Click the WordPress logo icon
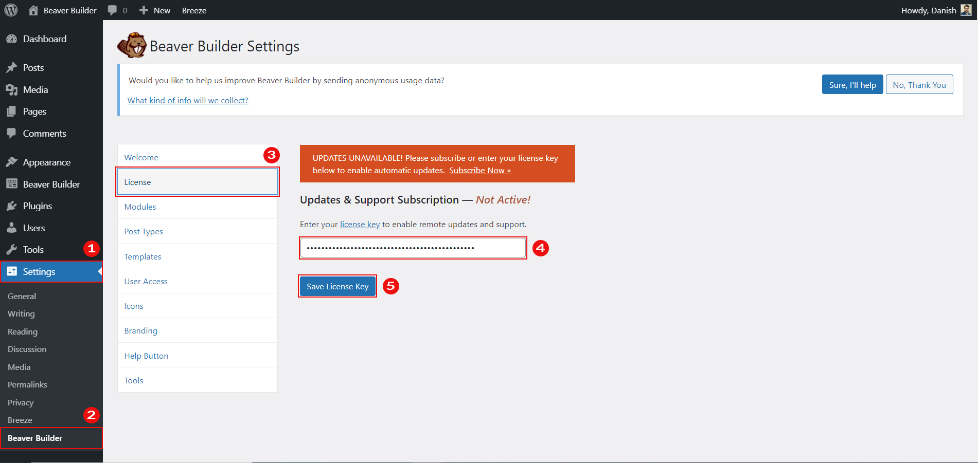The height and width of the screenshot is (463, 978). click(x=11, y=10)
